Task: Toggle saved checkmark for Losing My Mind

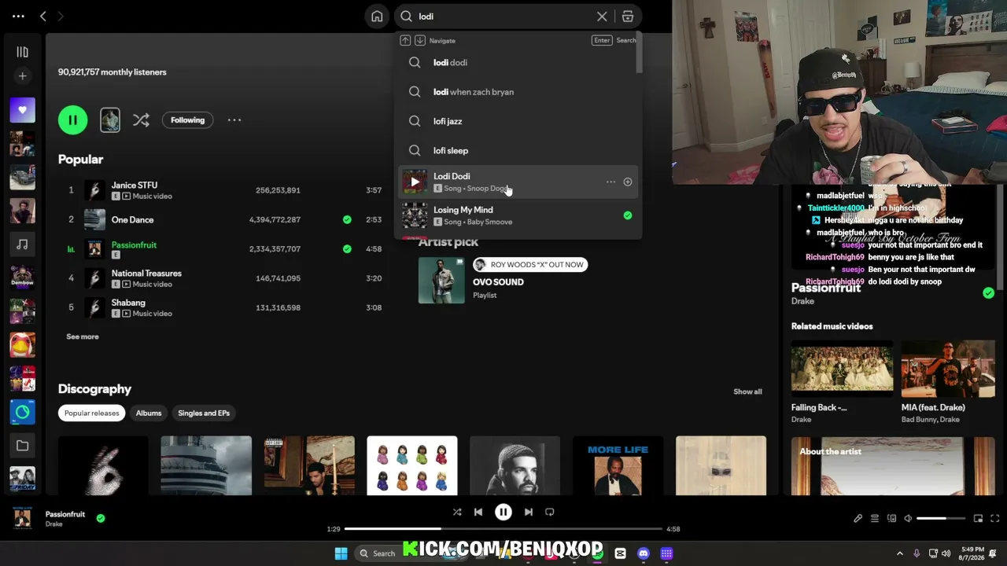Action: [x=628, y=215]
